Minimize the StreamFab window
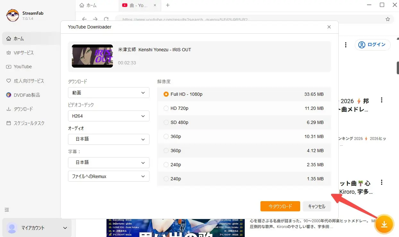The height and width of the screenshot is (237, 399). [x=369, y=5]
